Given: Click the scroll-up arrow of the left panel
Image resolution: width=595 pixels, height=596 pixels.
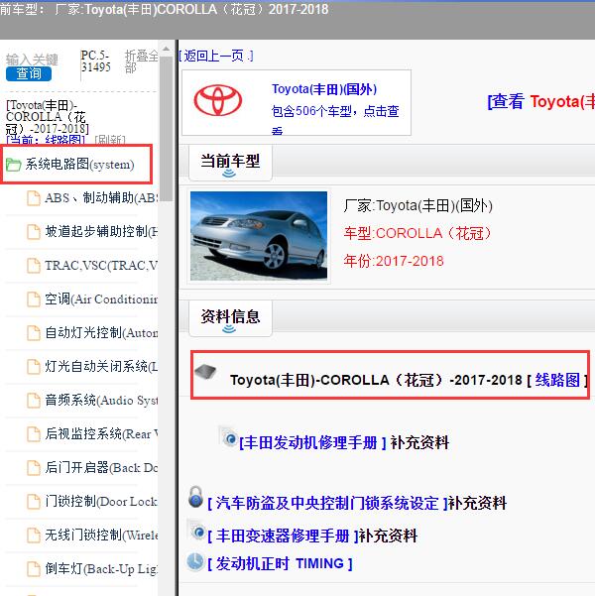Looking at the screenshot, I should pyautogui.click(x=167, y=49).
